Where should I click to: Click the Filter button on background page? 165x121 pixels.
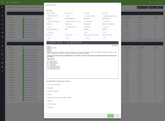pos(160,7)
